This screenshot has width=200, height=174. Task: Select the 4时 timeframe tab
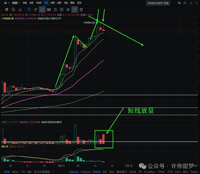[59, 3]
